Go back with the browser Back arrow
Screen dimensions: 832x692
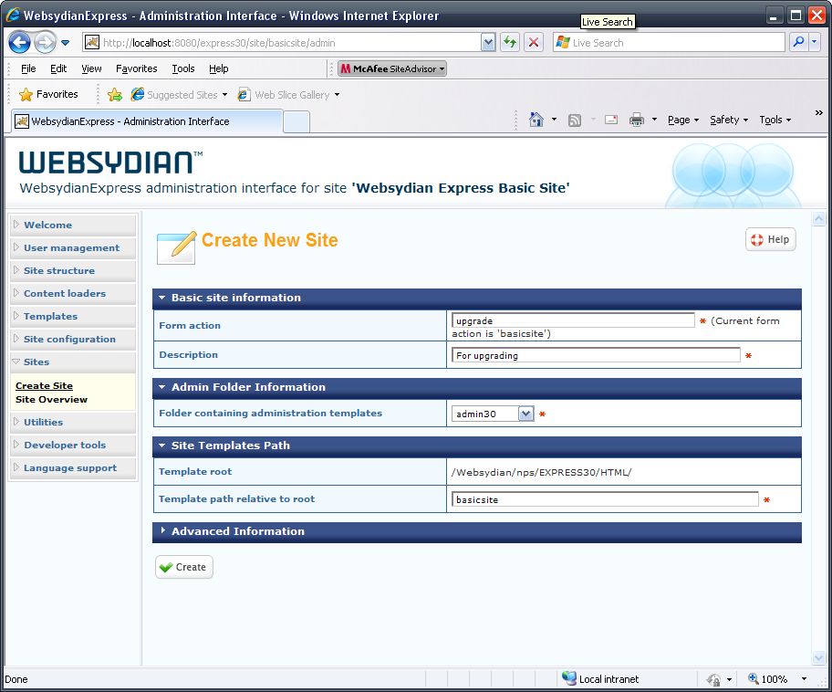pos(20,43)
